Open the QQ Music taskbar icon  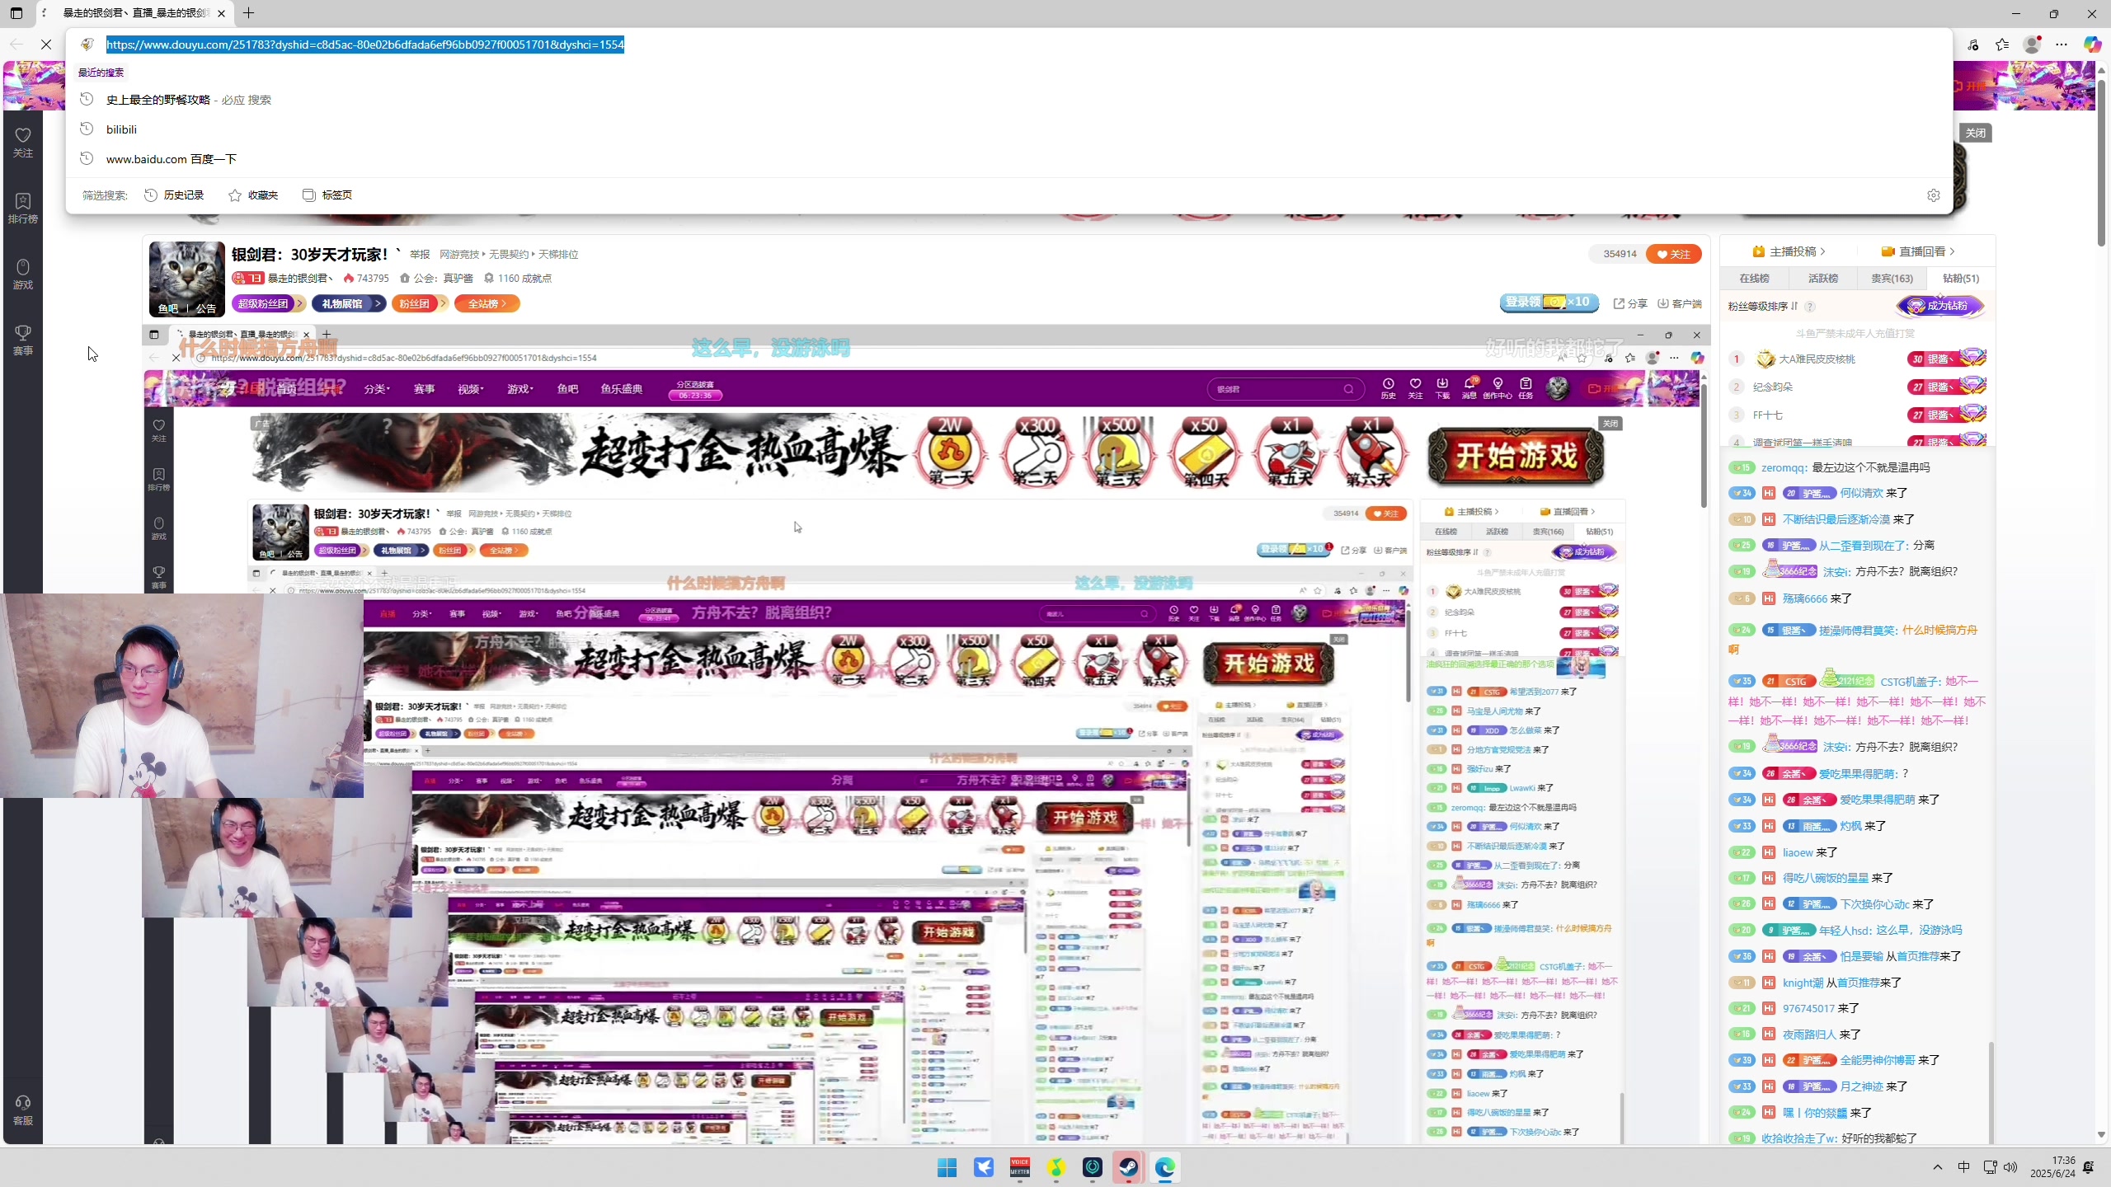1056,1167
